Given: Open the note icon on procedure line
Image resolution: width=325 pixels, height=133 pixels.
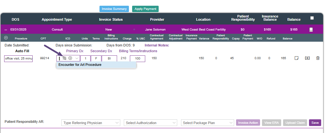Looking at the screenshot, I should [x=297, y=58].
